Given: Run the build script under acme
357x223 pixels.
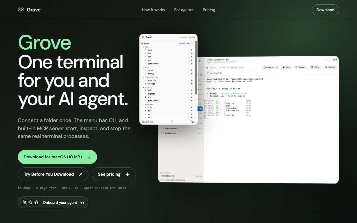Looking at the screenshot, I should (x=192, y=50).
